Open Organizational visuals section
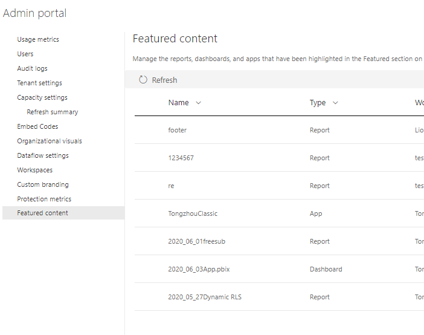 (50, 141)
